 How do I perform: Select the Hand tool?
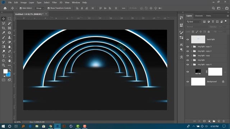point(9,61)
